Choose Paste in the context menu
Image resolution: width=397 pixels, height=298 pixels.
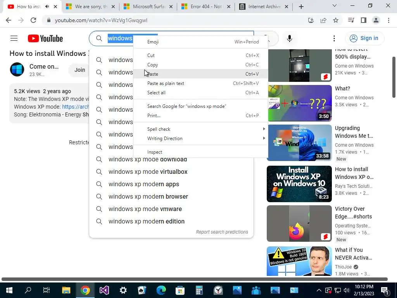200,74
